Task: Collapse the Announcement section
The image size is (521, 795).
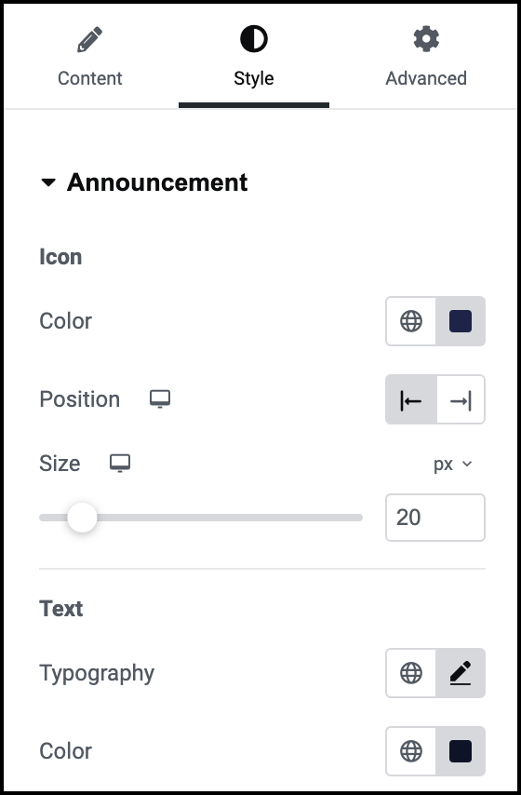Action: 48,182
